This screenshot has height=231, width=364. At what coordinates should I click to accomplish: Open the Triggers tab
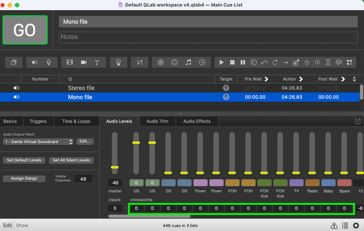pos(38,121)
